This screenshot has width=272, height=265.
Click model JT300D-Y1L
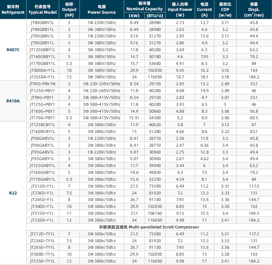tap(43, 207)
